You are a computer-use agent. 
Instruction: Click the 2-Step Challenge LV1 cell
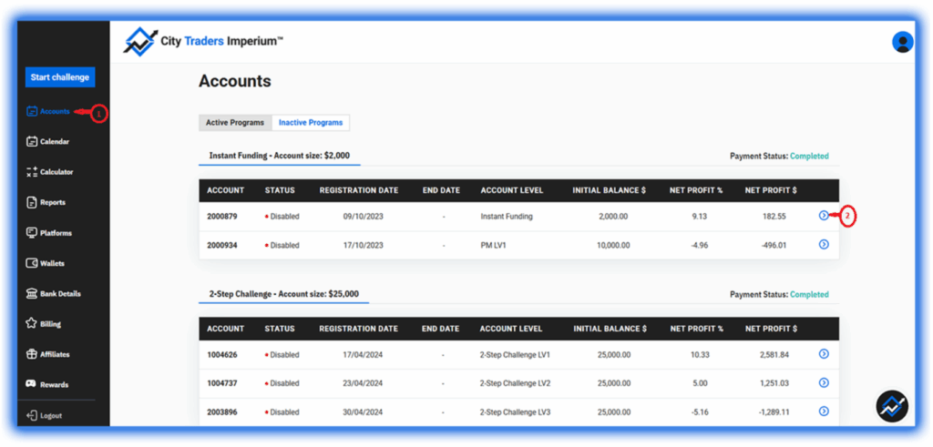click(x=516, y=355)
